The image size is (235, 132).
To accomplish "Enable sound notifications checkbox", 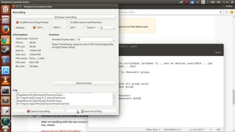I will (68, 22).
